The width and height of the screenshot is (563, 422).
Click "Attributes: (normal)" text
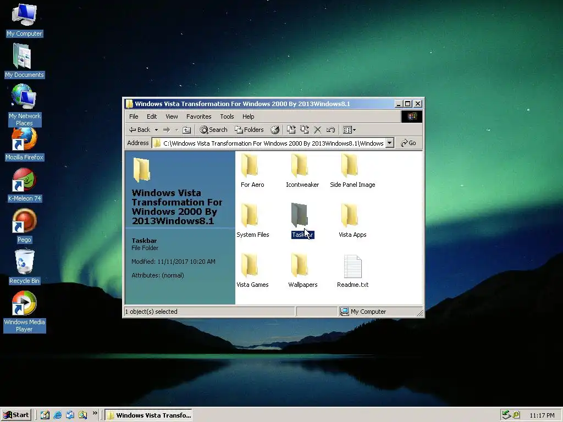pyautogui.click(x=158, y=276)
